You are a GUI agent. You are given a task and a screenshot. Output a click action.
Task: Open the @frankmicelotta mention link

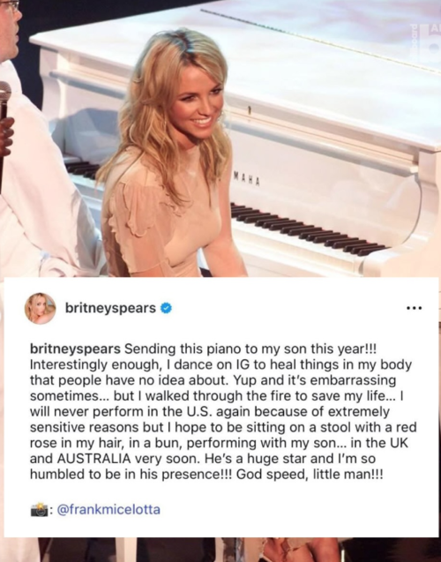[108, 510]
